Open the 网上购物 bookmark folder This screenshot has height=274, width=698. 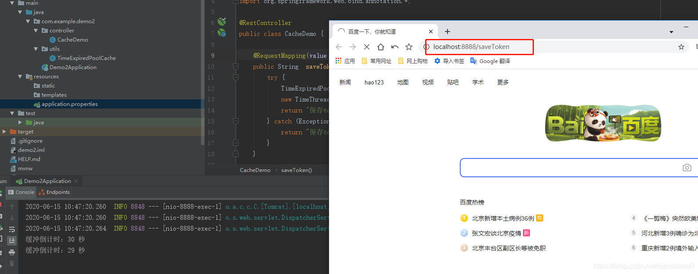(413, 61)
